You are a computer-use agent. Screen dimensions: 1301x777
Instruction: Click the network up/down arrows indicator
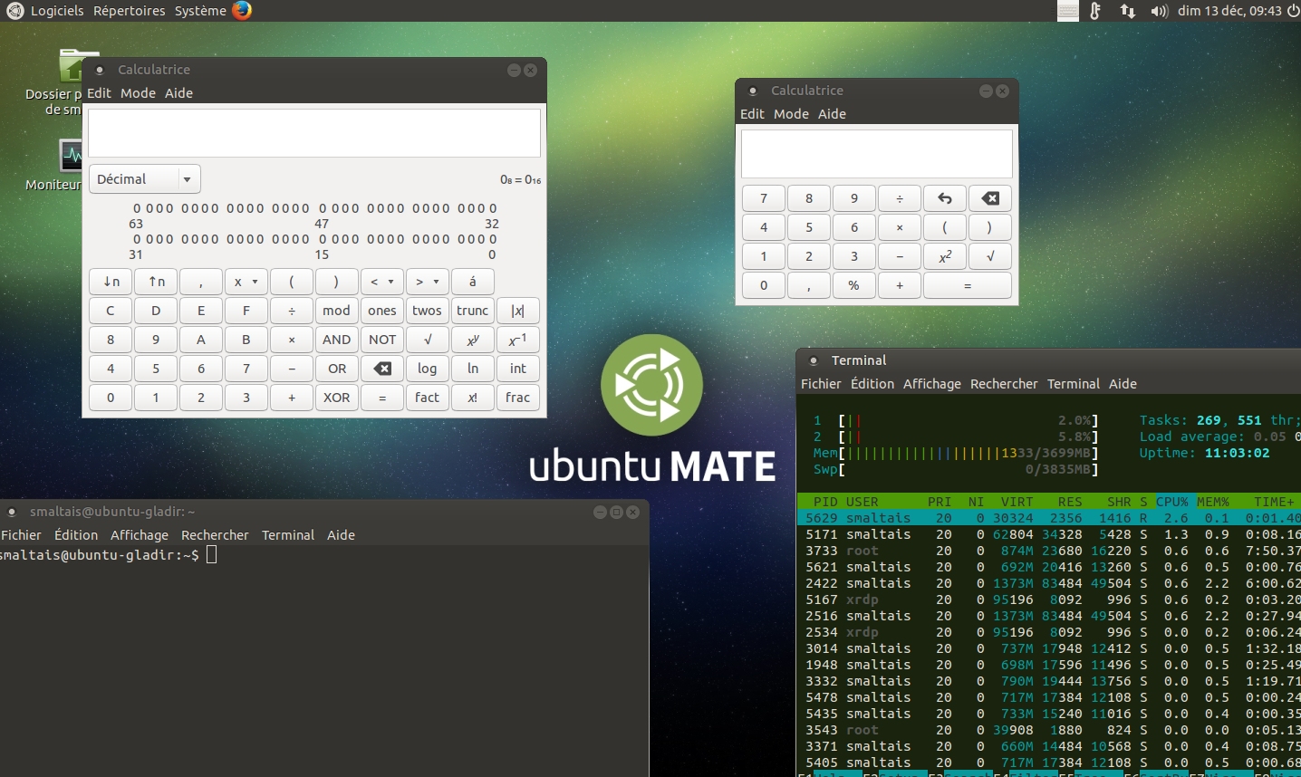1127,11
